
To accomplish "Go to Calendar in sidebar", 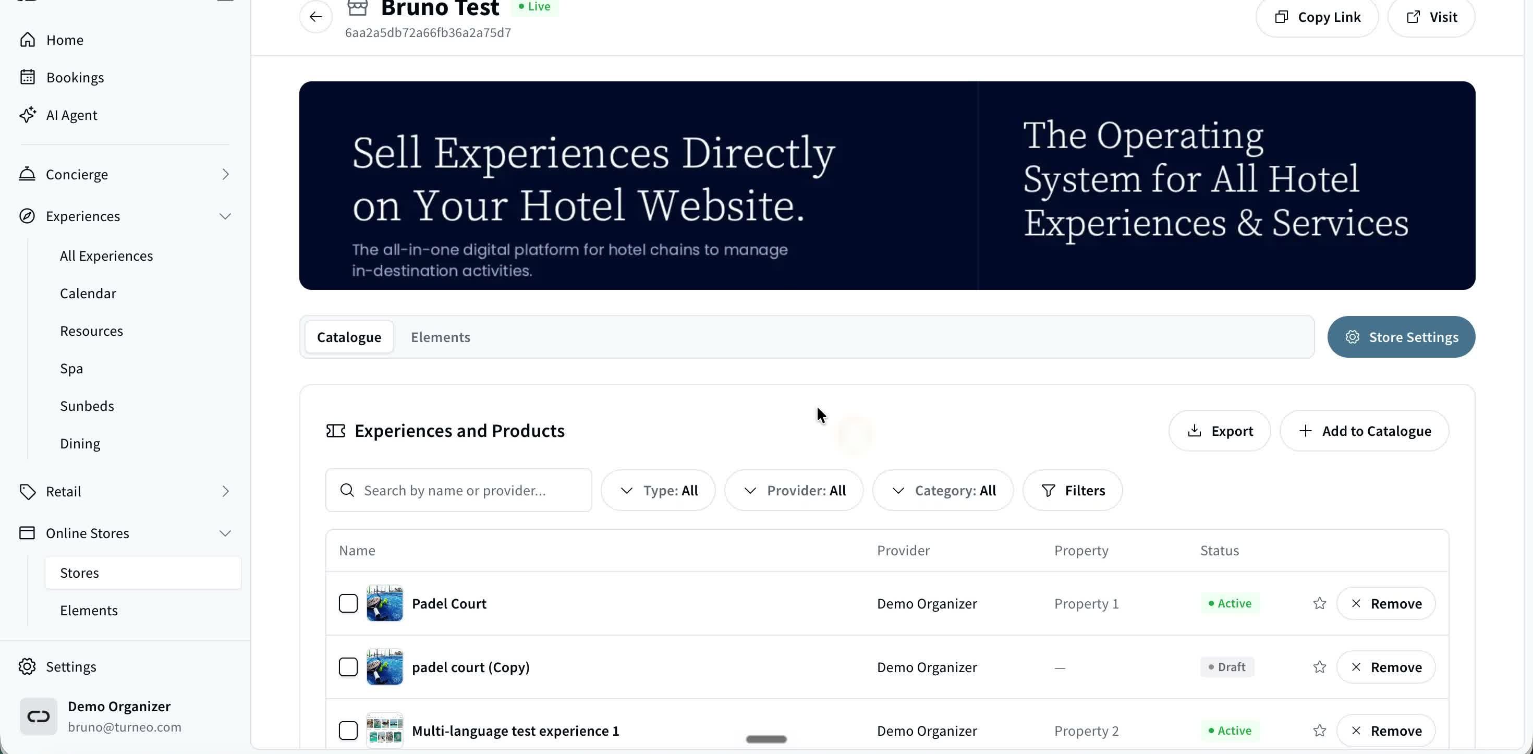I will tap(88, 294).
